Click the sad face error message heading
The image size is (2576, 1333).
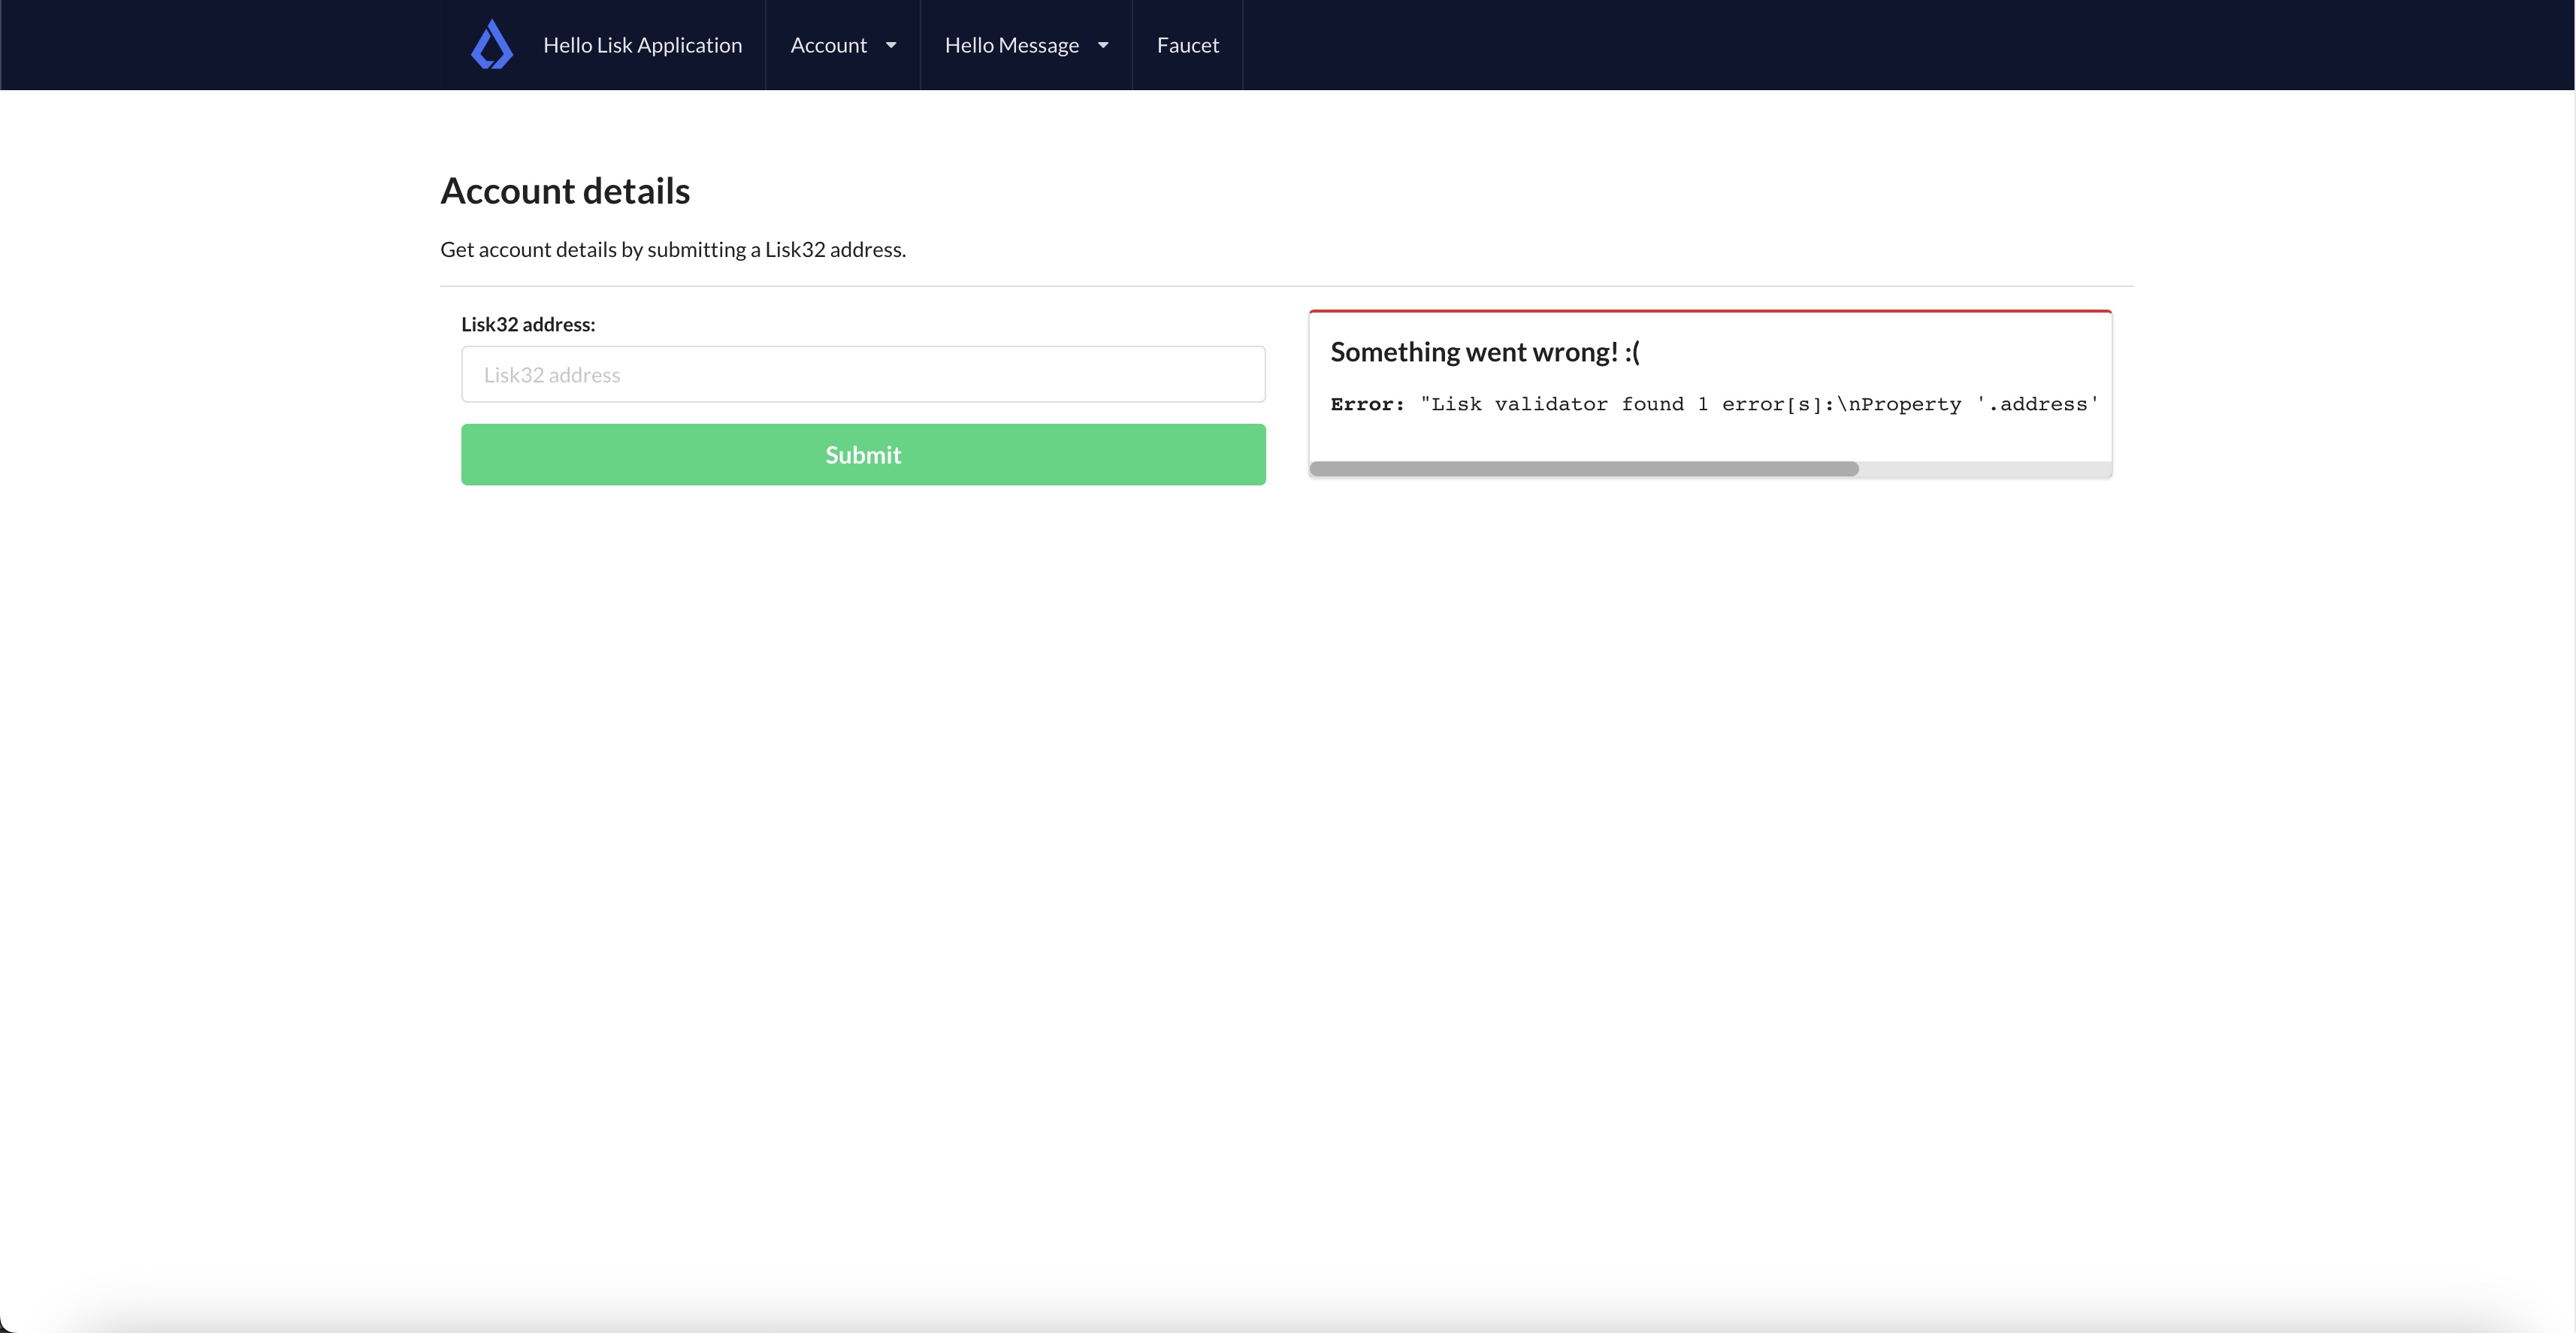click(1484, 351)
